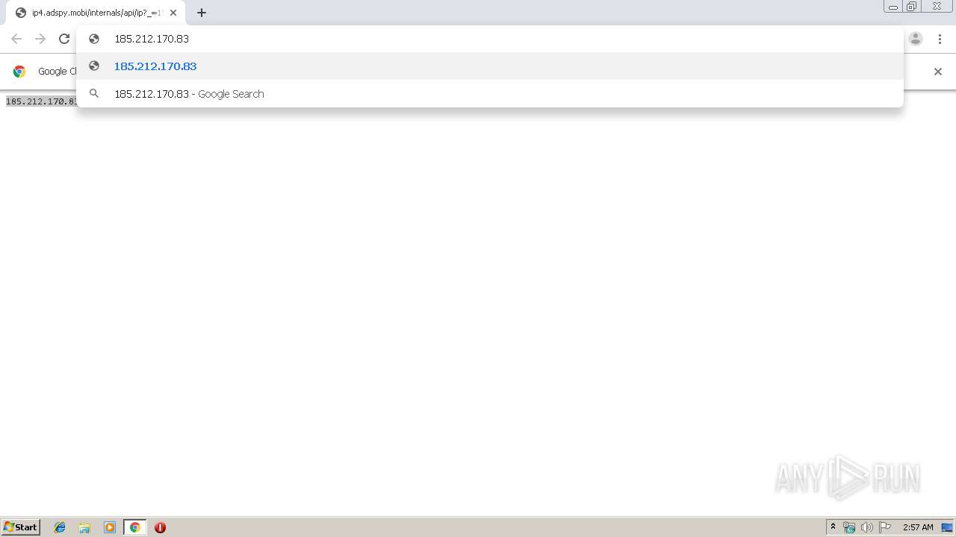This screenshot has width=956, height=537.
Task: Go forward using the forward arrow
Action: point(40,39)
